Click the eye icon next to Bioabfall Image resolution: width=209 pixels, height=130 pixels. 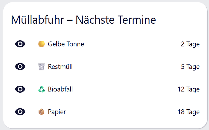point(20,89)
